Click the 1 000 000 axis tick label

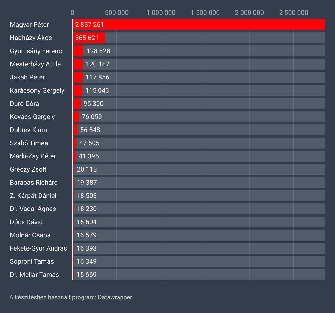pyautogui.click(x=161, y=13)
